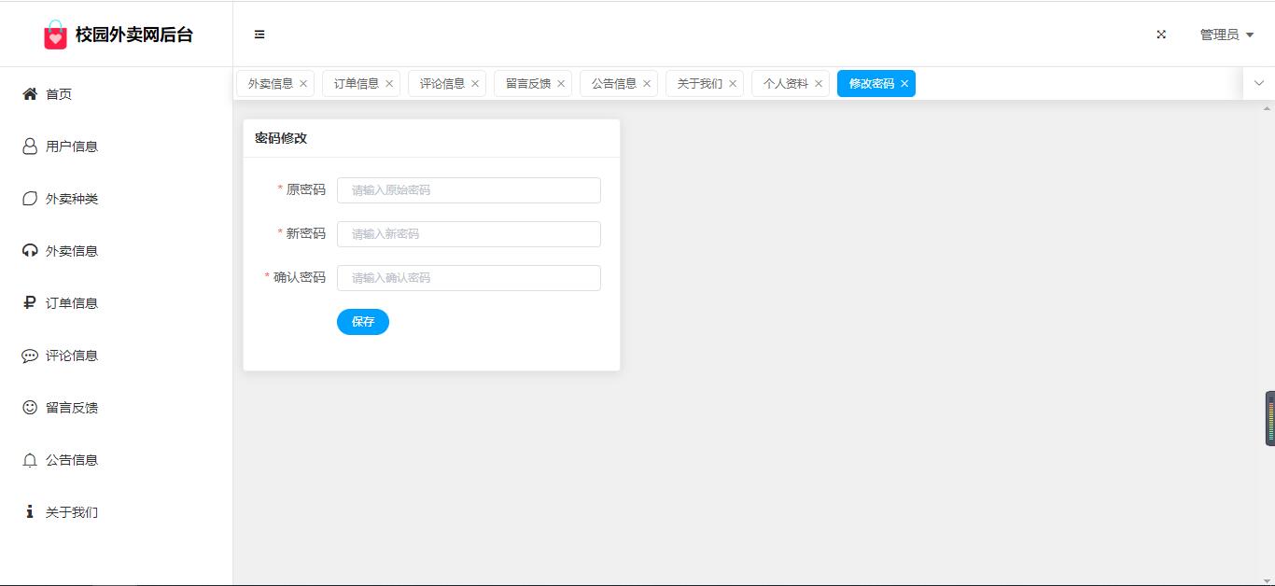1275x586 pixels.
Task: Open sidebar 留言反馈 menu entry
Action: click(116, 408)
